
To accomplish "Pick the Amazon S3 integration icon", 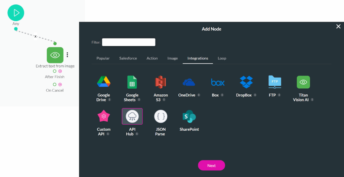I will click(x=161, y=82).
